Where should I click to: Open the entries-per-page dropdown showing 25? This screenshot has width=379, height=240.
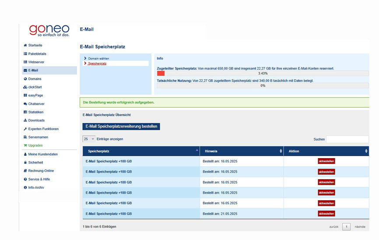point(89,139)
